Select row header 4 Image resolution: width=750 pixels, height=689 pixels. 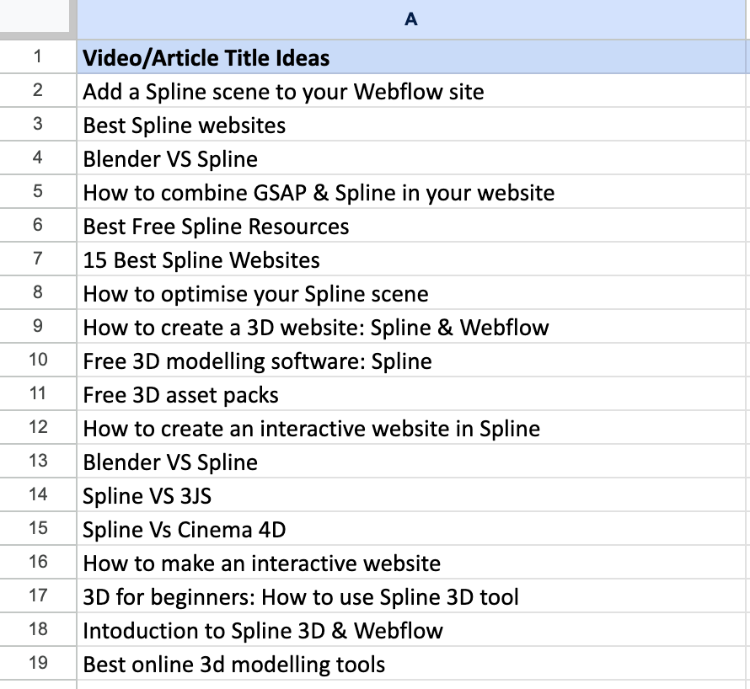38,158
